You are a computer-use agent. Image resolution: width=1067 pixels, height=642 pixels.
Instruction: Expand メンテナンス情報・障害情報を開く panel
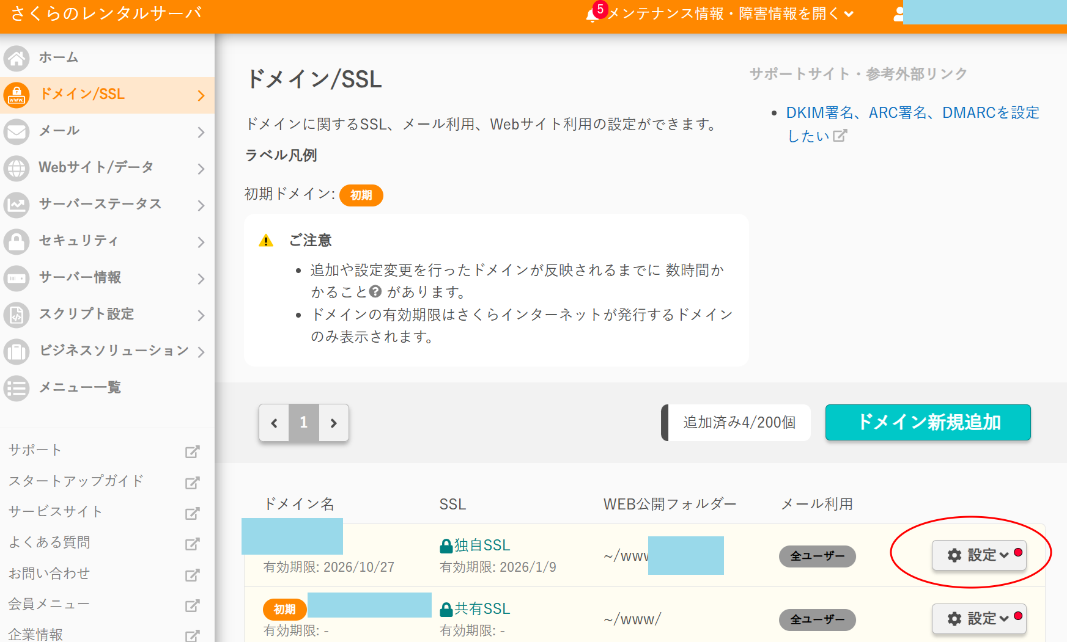730,14
